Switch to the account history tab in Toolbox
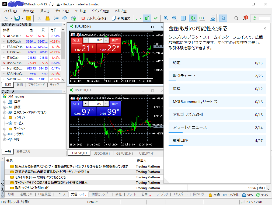 44,194
